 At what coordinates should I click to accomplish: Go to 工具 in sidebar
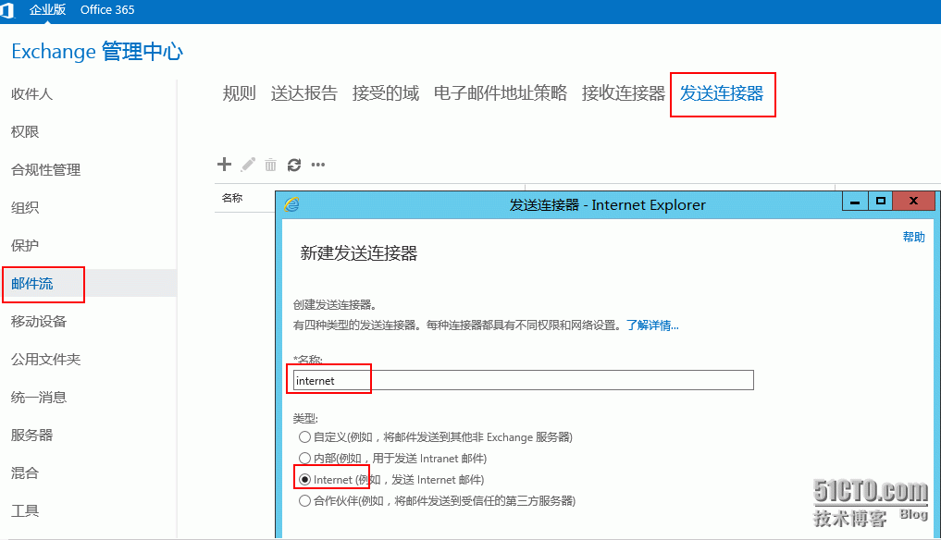click(25, 510)
